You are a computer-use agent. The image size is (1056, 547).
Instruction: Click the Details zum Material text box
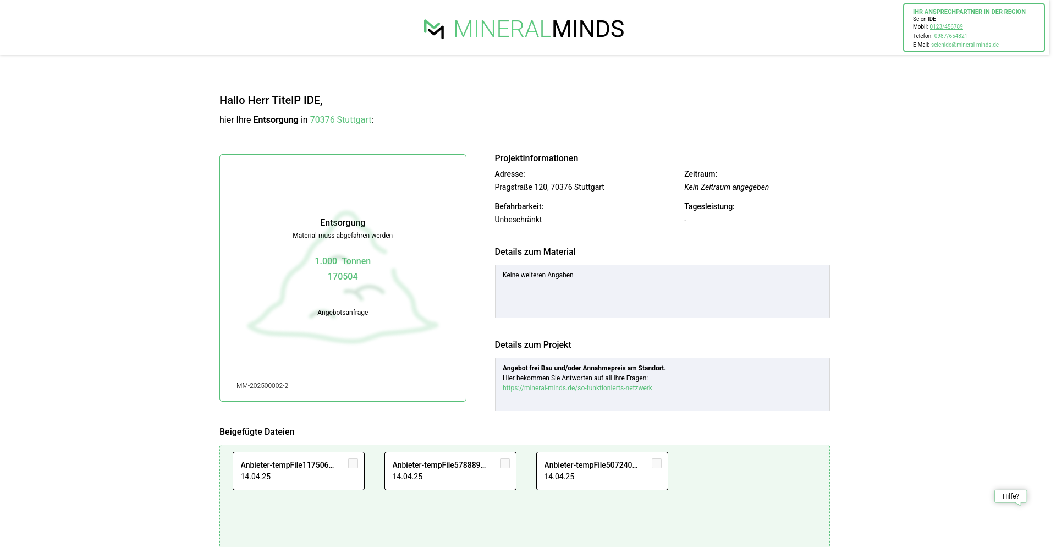[x=662, y=292]
